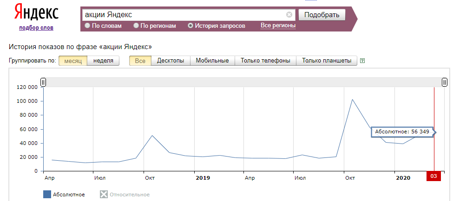The width and height of the screenshot is (453, 201).
Task: Switch to the Мобильные tab
Action: click(212, 61)
